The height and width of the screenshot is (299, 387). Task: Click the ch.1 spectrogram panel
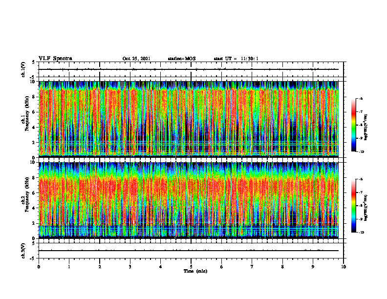click(x=189, y=119)
